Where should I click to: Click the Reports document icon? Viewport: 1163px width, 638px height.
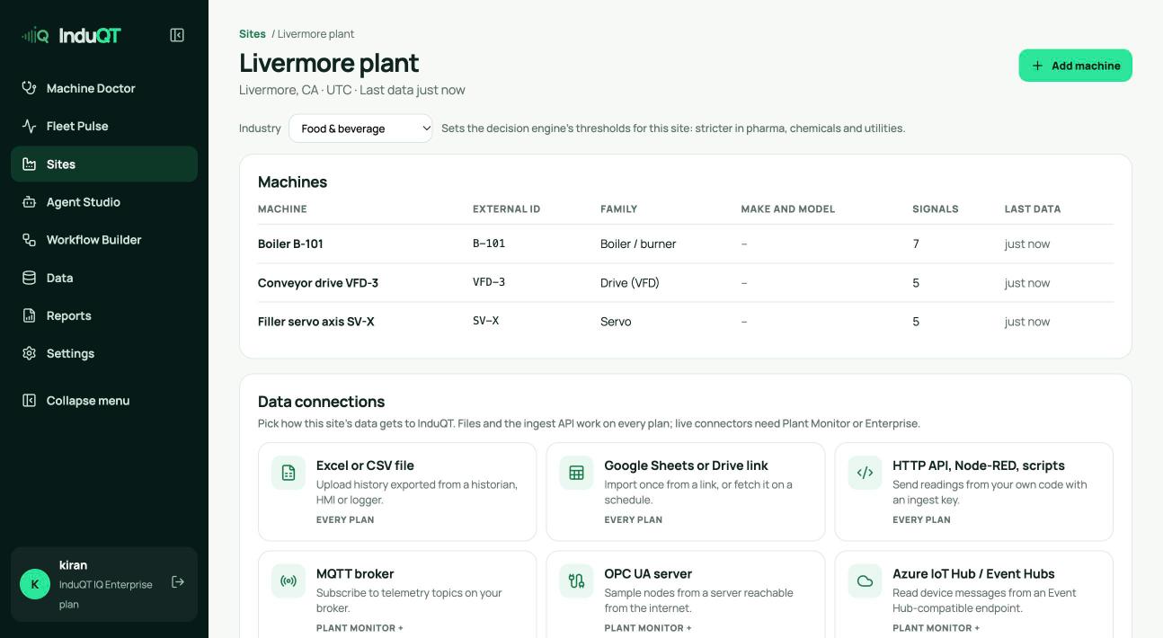[29, 315]
